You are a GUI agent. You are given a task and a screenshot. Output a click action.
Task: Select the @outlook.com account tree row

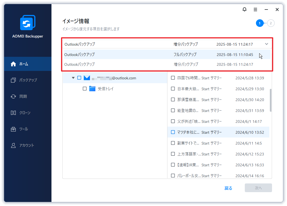tap(115, 78)
